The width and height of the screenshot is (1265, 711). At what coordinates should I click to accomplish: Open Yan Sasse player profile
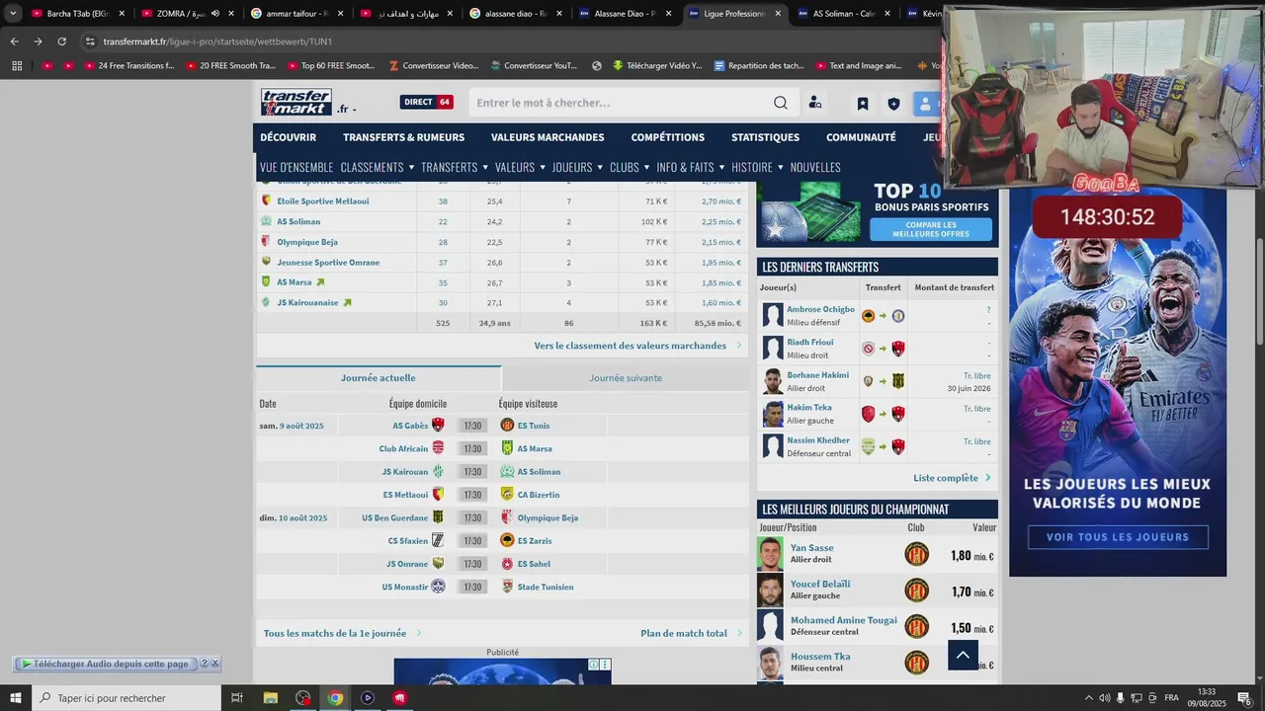811,547
